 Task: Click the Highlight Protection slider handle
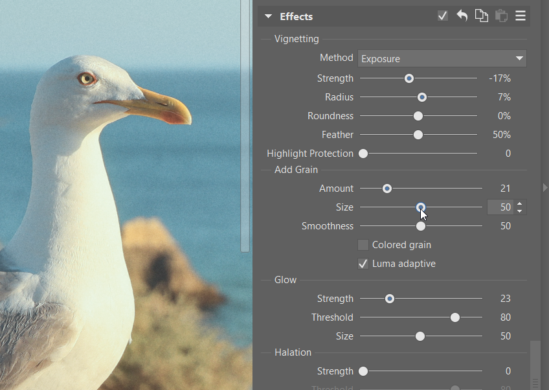point(363,154)
